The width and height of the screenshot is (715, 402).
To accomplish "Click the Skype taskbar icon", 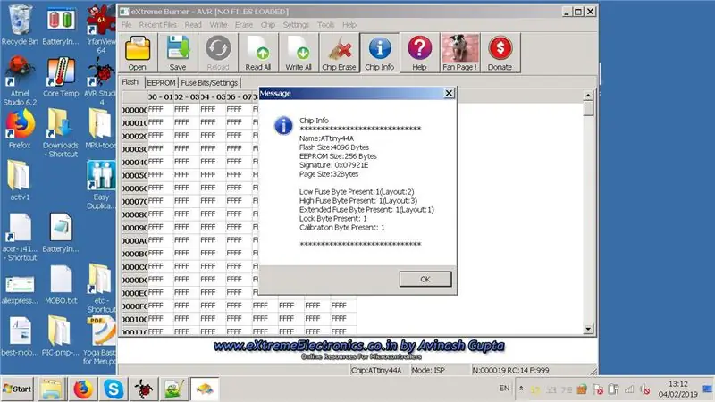I will pos(114,389).
